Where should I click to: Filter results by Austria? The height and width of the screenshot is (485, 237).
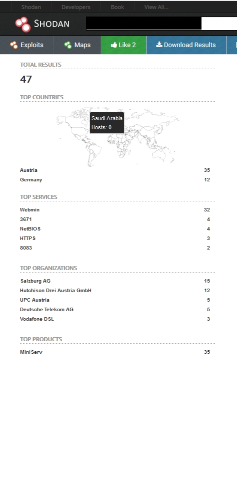pos(28,170)
